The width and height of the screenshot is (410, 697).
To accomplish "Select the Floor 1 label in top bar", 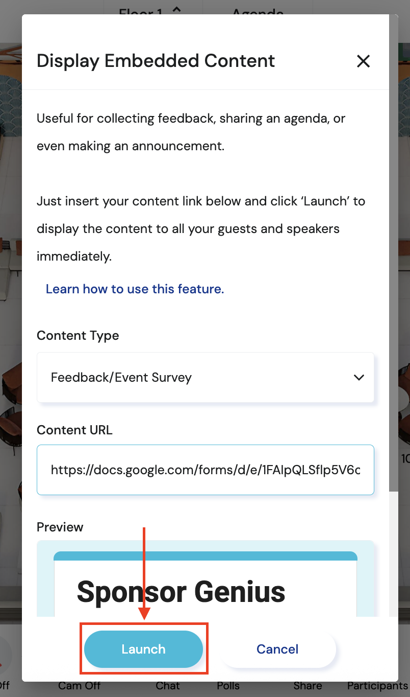I will click(140, 11).
